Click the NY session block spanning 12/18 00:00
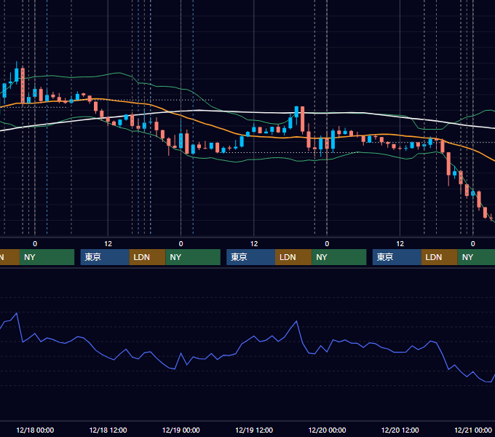 (47, 257)
